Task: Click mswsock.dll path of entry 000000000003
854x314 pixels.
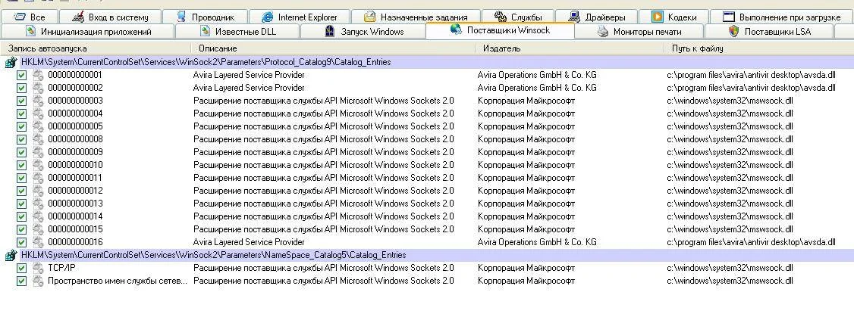Action: click(730, 101)
